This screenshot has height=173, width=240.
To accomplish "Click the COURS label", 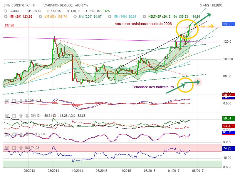I will click(15, 11).
